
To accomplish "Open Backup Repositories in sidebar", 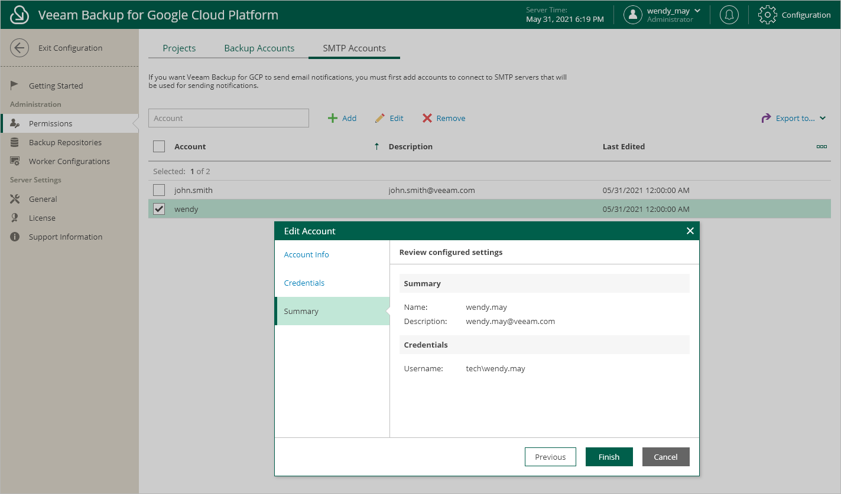I will coord(65,142).
